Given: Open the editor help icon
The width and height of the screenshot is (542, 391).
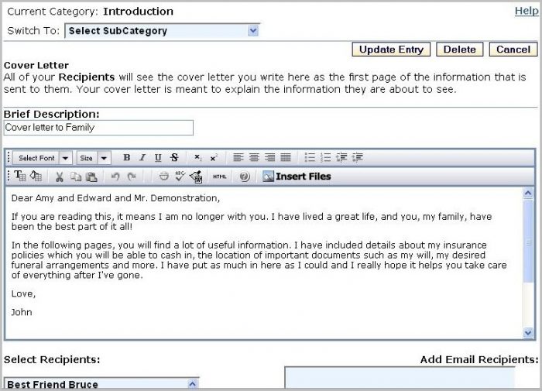Looking at the screenshot, I should tap(245, 177).
